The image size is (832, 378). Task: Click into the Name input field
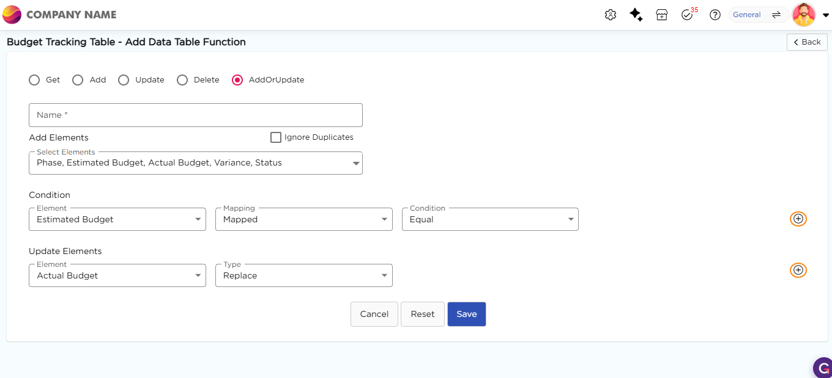(195, 115)
